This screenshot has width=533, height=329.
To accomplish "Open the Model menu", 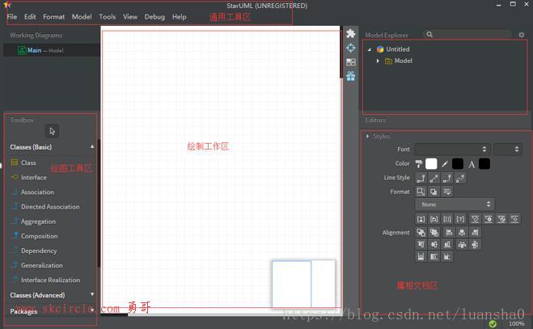I will 82,17.
